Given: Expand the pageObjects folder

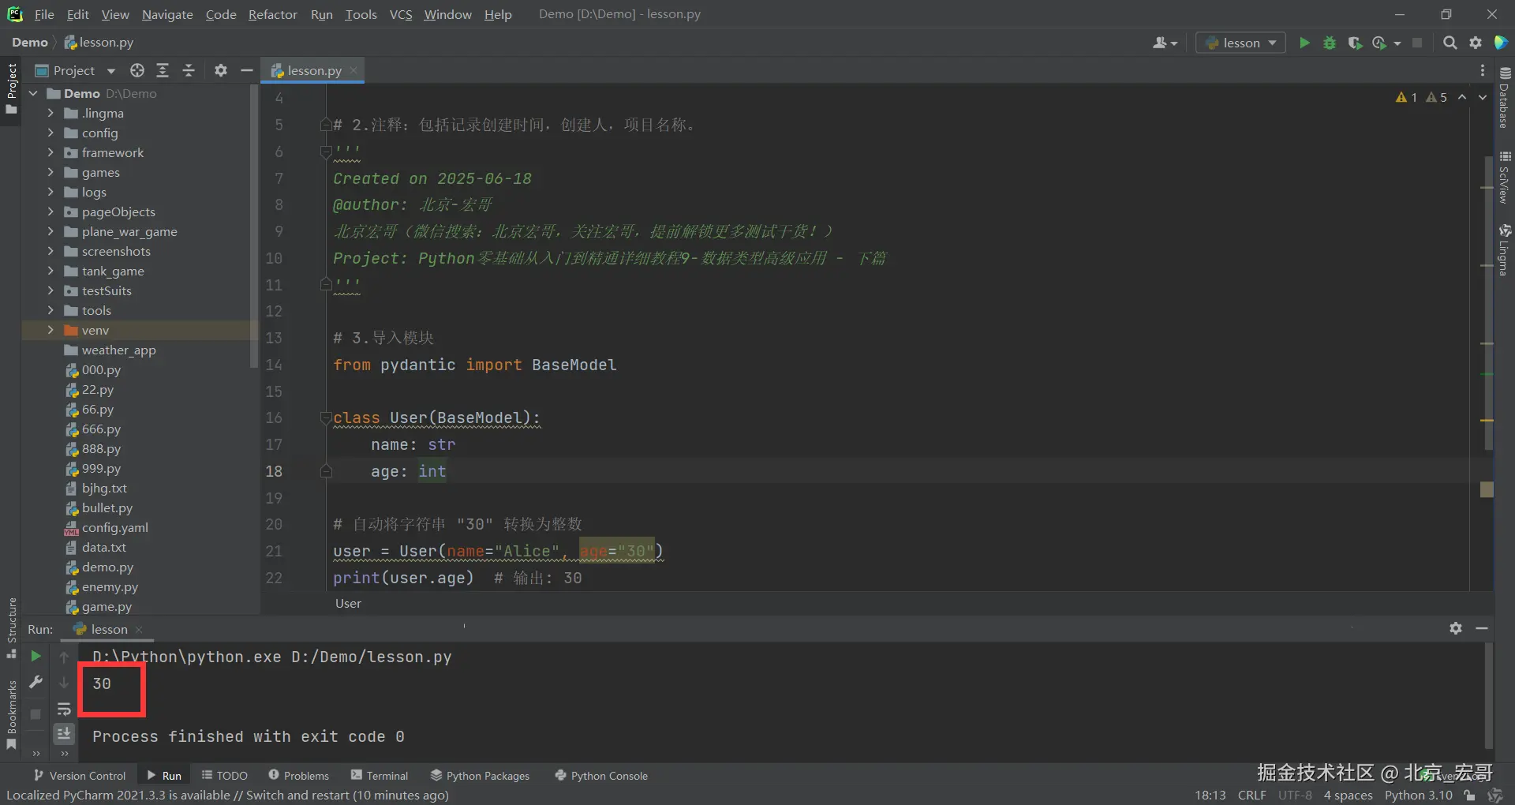Looking at the screenshot, I should coord(50,212).
